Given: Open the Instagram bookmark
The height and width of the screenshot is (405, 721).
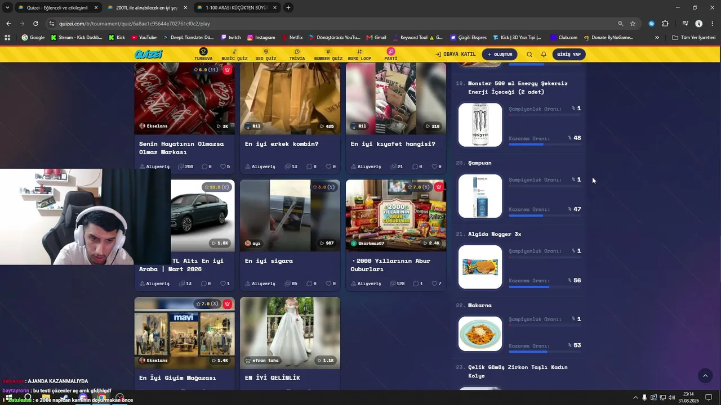Looking at the screenshot, I should click(x=261, y=38).
